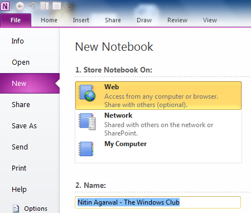Click the '1. Store Notebook On:' label
The height and width of the screenshot is (213, 251).
click(114, 70)
